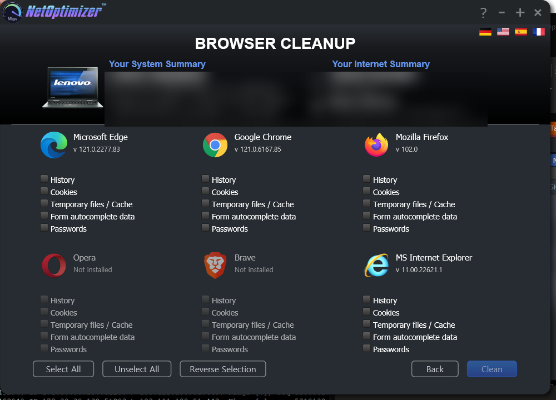Switch language with the US flag
The height and width of the screenshot is (400, 556).
[503, 32]
